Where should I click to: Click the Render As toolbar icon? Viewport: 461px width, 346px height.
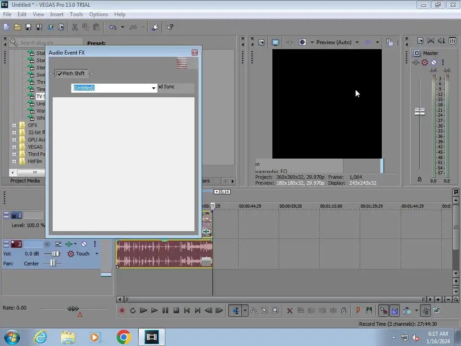(x=50, y=27)
